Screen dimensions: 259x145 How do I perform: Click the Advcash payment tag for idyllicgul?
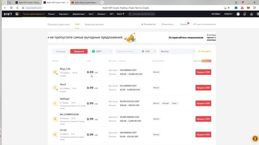(166, 103)
